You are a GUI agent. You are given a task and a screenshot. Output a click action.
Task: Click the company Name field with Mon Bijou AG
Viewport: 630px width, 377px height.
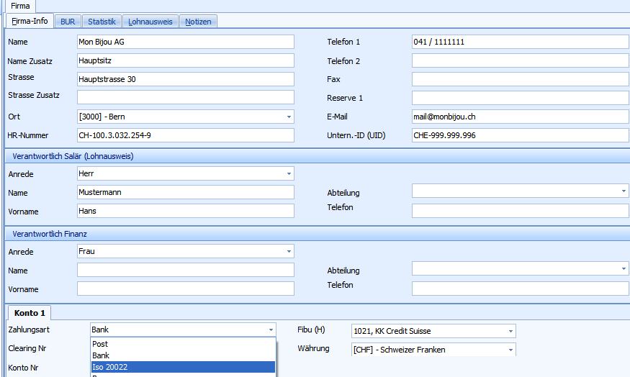pyautogui.click(x=185, y=42)
